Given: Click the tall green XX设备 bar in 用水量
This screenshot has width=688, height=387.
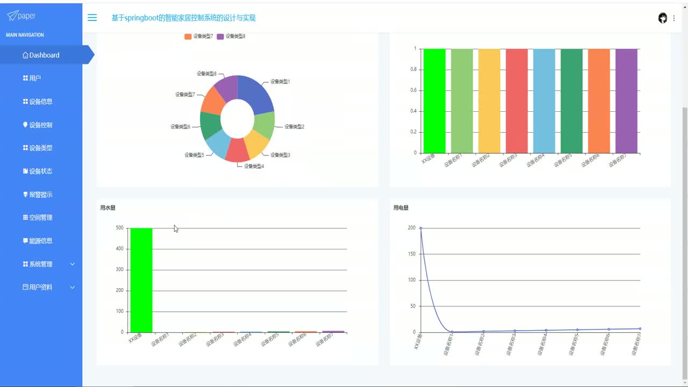Looking at the screenshot, I should [x=141, y=280].
